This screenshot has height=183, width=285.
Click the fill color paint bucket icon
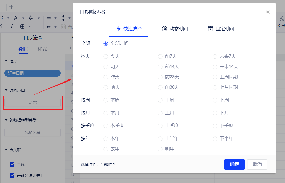(x=31, y=18)
